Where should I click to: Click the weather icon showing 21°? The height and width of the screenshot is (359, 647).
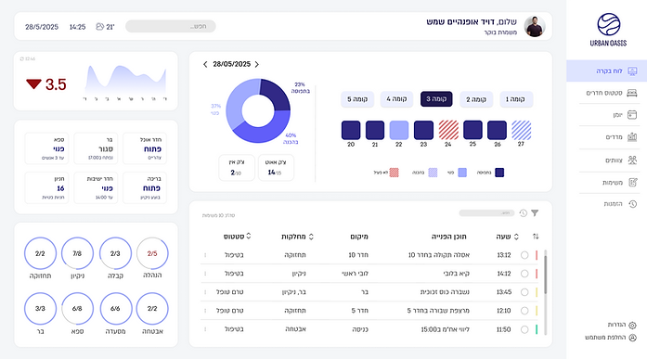(x=100, y=26)
